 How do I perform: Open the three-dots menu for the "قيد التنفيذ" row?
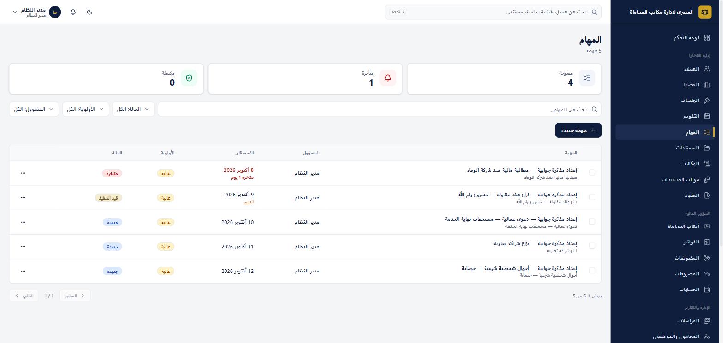click(23, 198)
